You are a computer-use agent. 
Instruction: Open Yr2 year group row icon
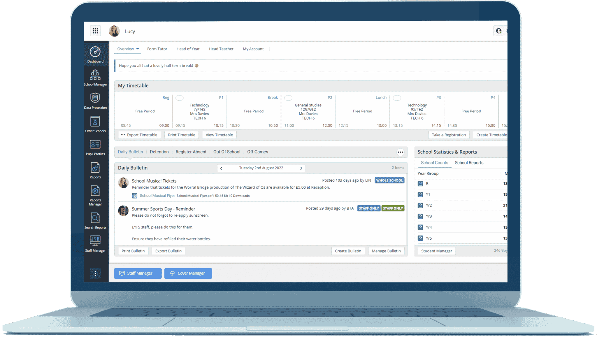[420, 206]
